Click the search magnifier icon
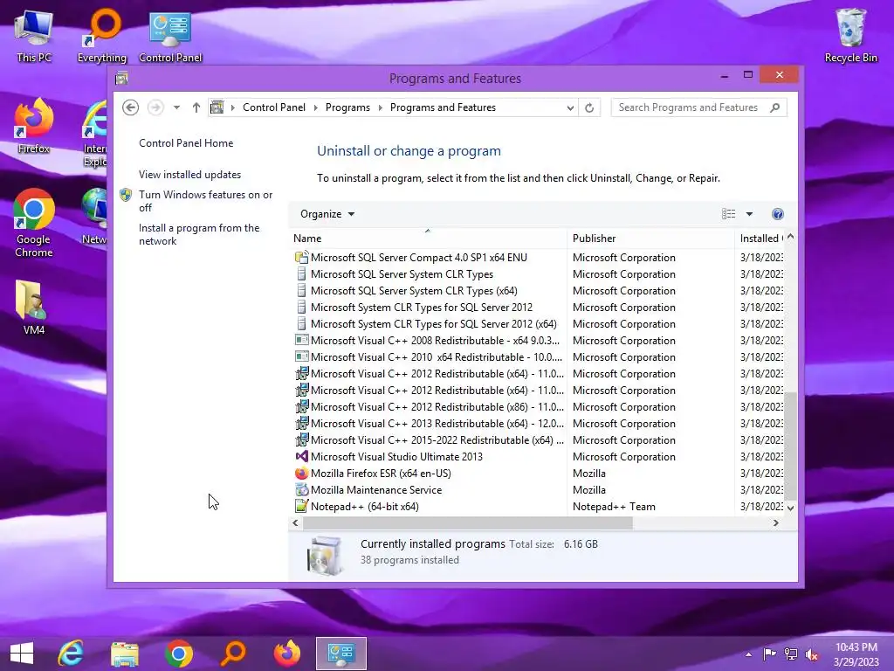 point(775,107)
